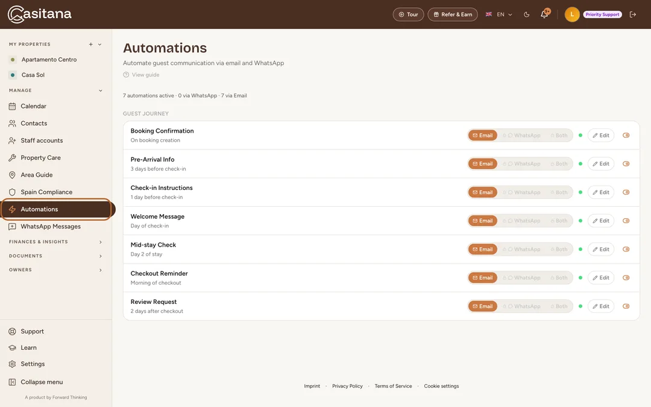Screen dimensions: 651x407
Task: Open Terms of Service link
Action: pyautogui.click(x=393, y=386)
